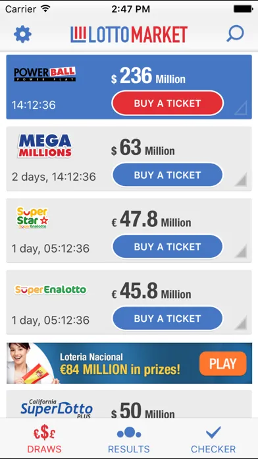Expand SuperStar card corner triangle
The width and height of the screenshot is (258, 459).
pos(241,251)
